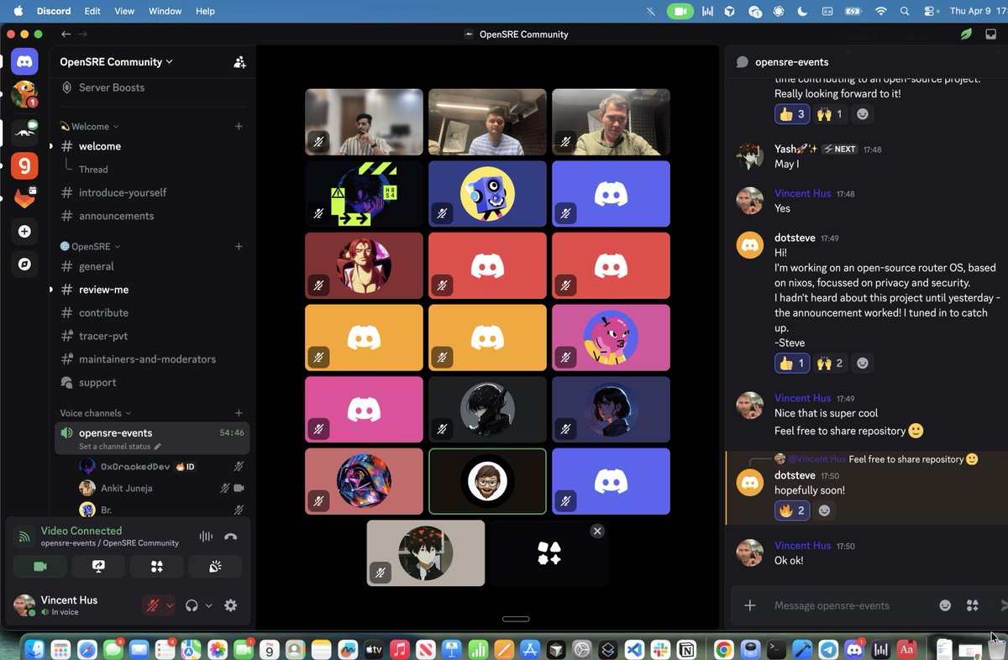Open the Inbox icon in title bar
Image resolution: width=1008 pixels, height=660 pixels.
pyautogui.click(x=991, y=34)
